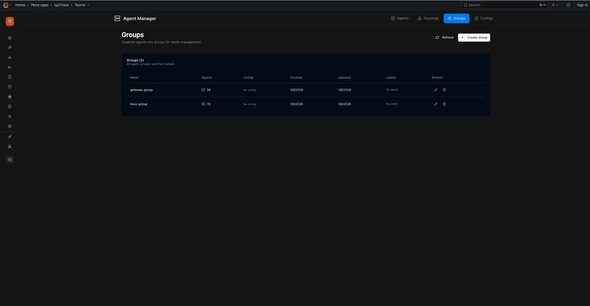Click the Grafana logo

pyautogui.click(x=6, y=5)
